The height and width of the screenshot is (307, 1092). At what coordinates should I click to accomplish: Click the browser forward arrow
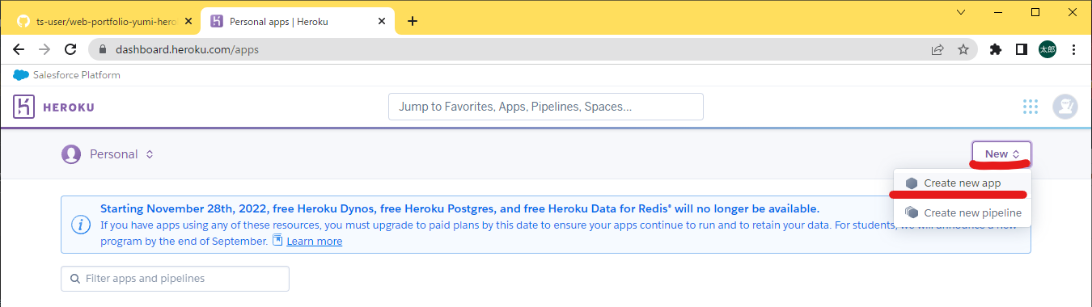coord(44,49)
